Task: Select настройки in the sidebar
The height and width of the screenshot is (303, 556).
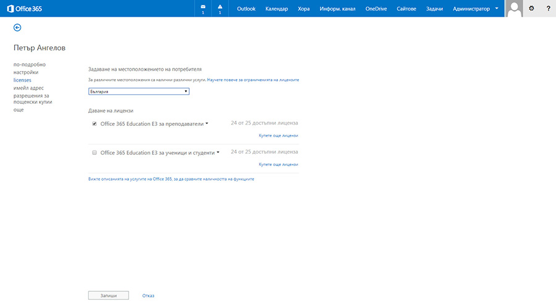Action: (26, 72)
